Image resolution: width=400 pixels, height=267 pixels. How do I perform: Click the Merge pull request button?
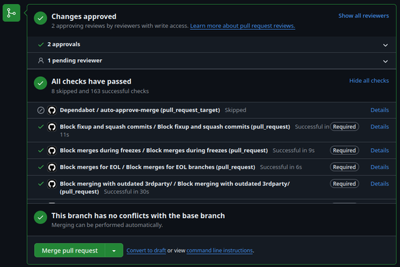(70, 251)
